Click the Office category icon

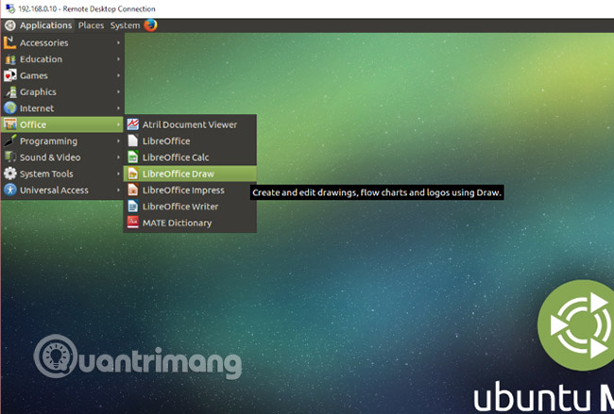[x=9, y=124]
